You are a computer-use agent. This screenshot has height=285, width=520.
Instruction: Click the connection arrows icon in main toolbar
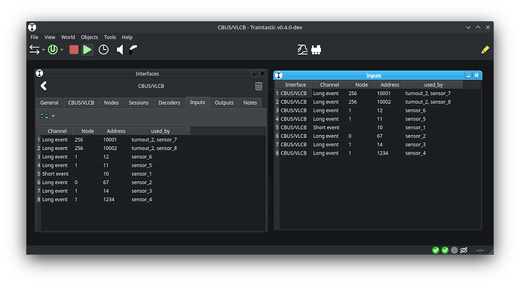pyautogui.click(x=34, y=50)
